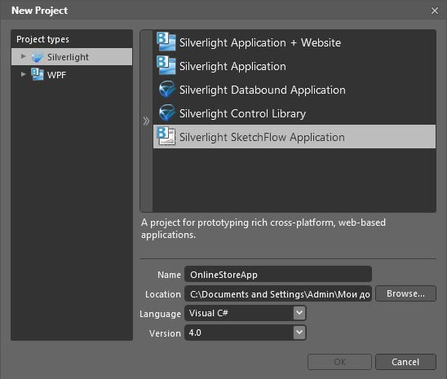
Task: Click the Silverlight Control Library icon
Action: click(x=166, y=112)
